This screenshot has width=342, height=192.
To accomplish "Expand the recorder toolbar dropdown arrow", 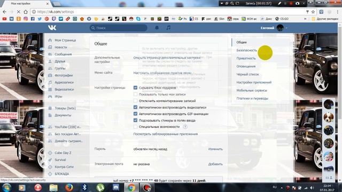I will tap(222, 3).
